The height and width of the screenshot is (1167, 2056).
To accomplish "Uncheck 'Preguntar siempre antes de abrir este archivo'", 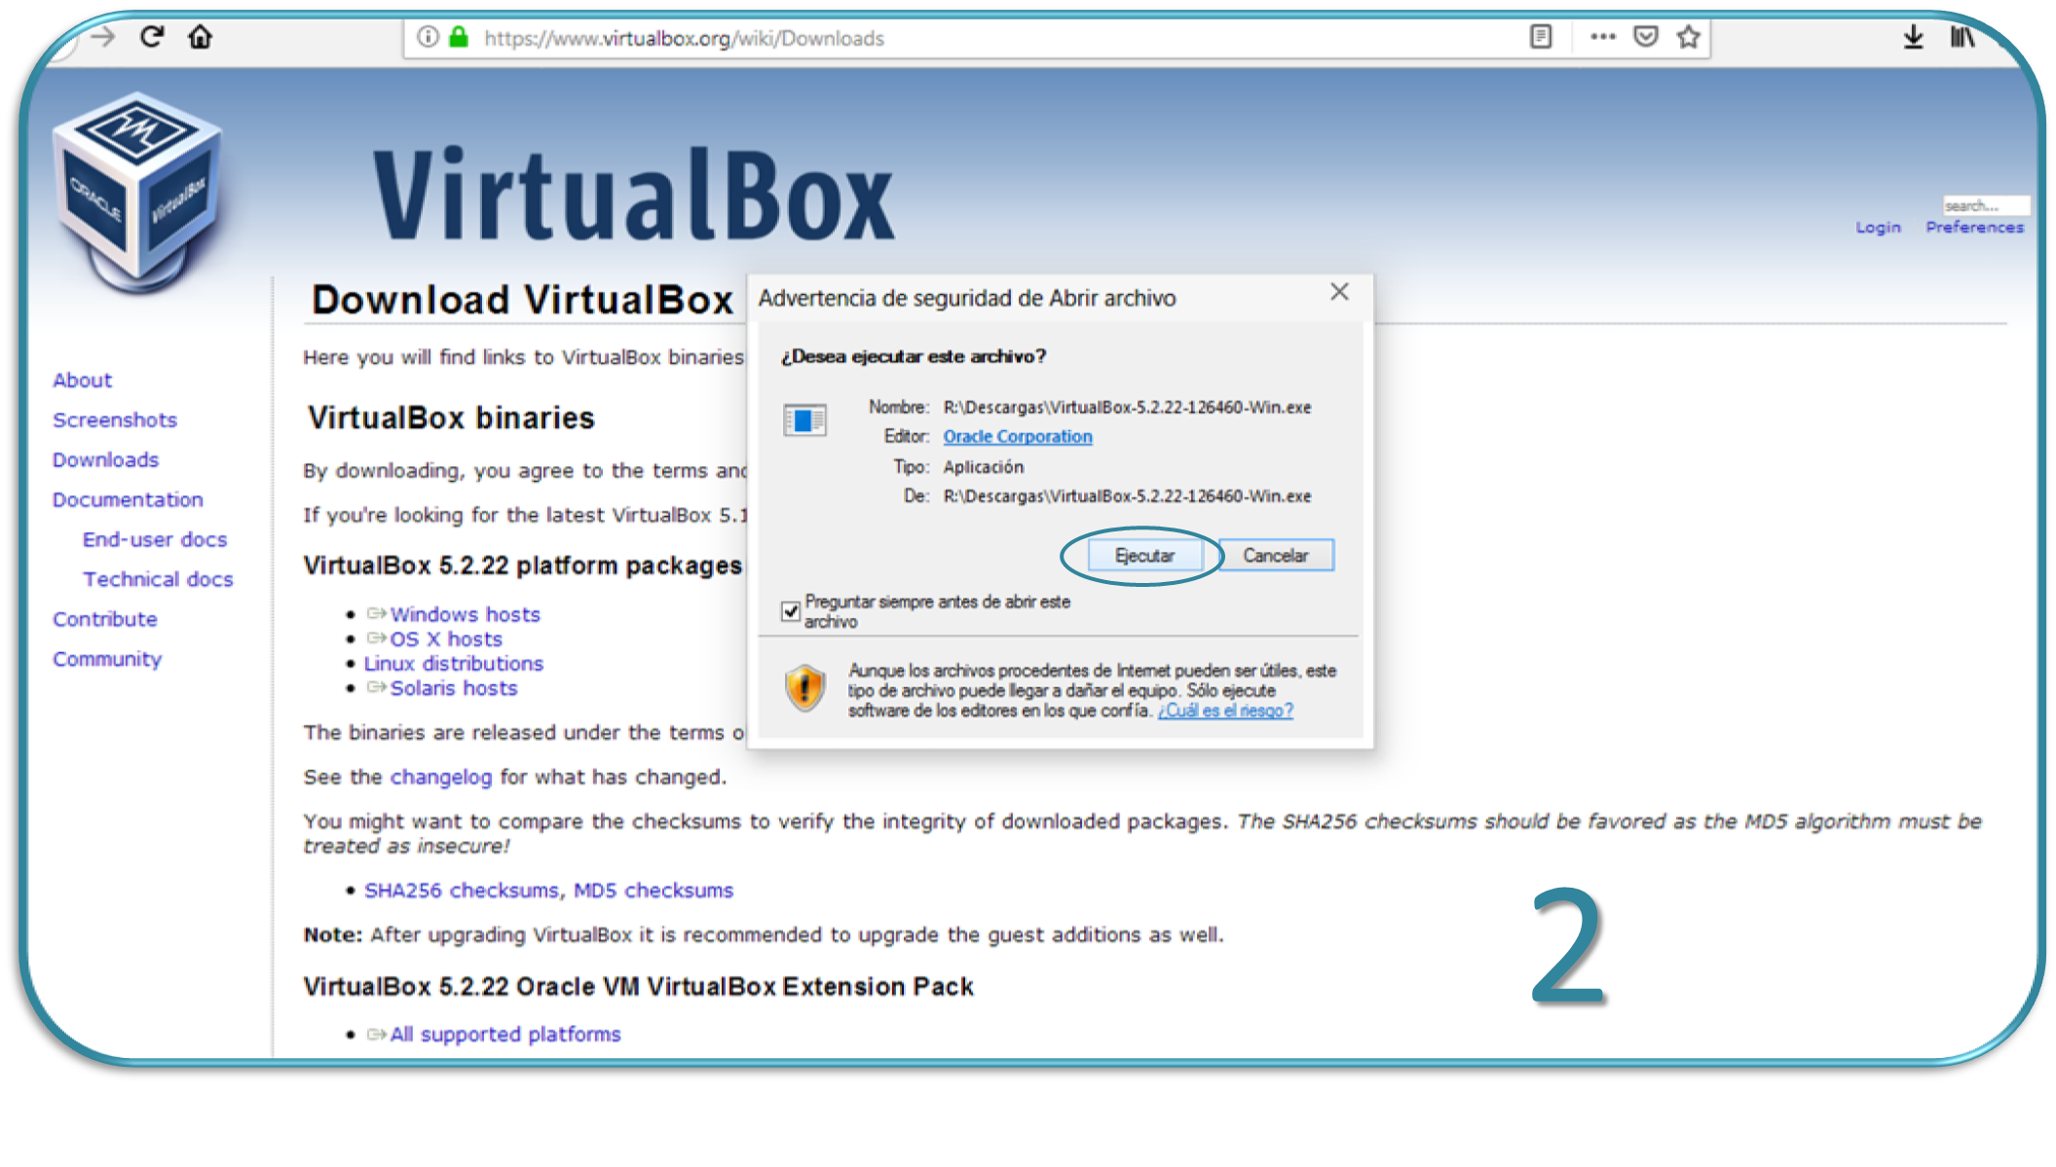I will click(791, 611).
